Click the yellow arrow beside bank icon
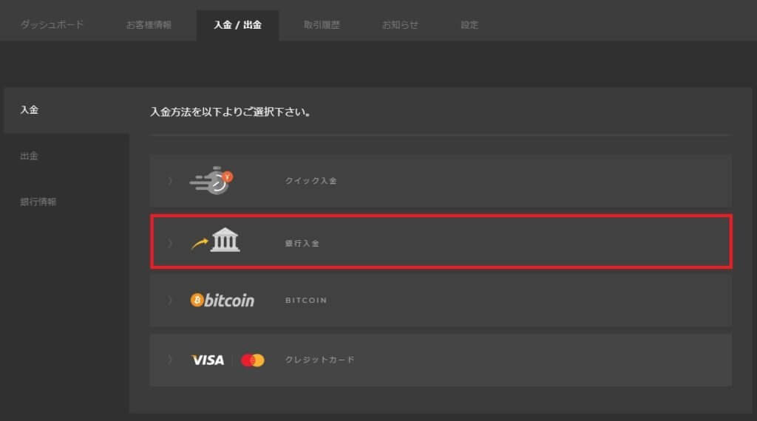Viewport: 757px width, 421px height. [x=200, y=244]
